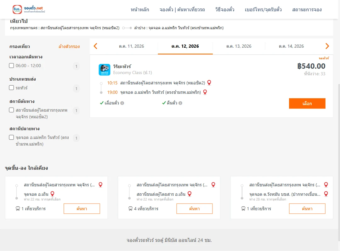Click ค้นหา in the ต.วังหมัน card
This screenshot has height=251, width=340.
click(307, 209)
